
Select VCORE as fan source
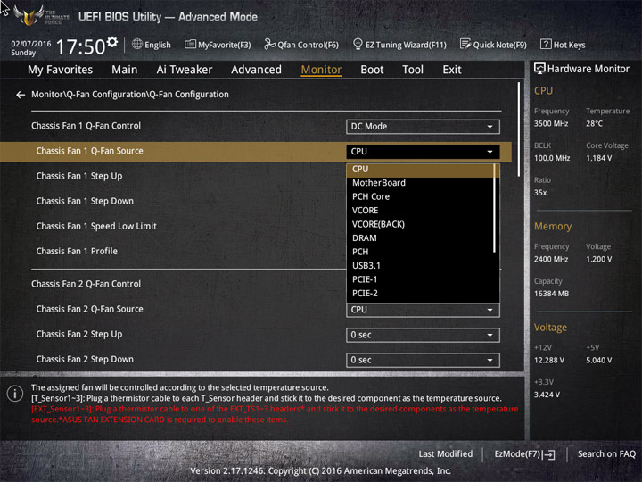pyautogui.click(x=420, y=211)
